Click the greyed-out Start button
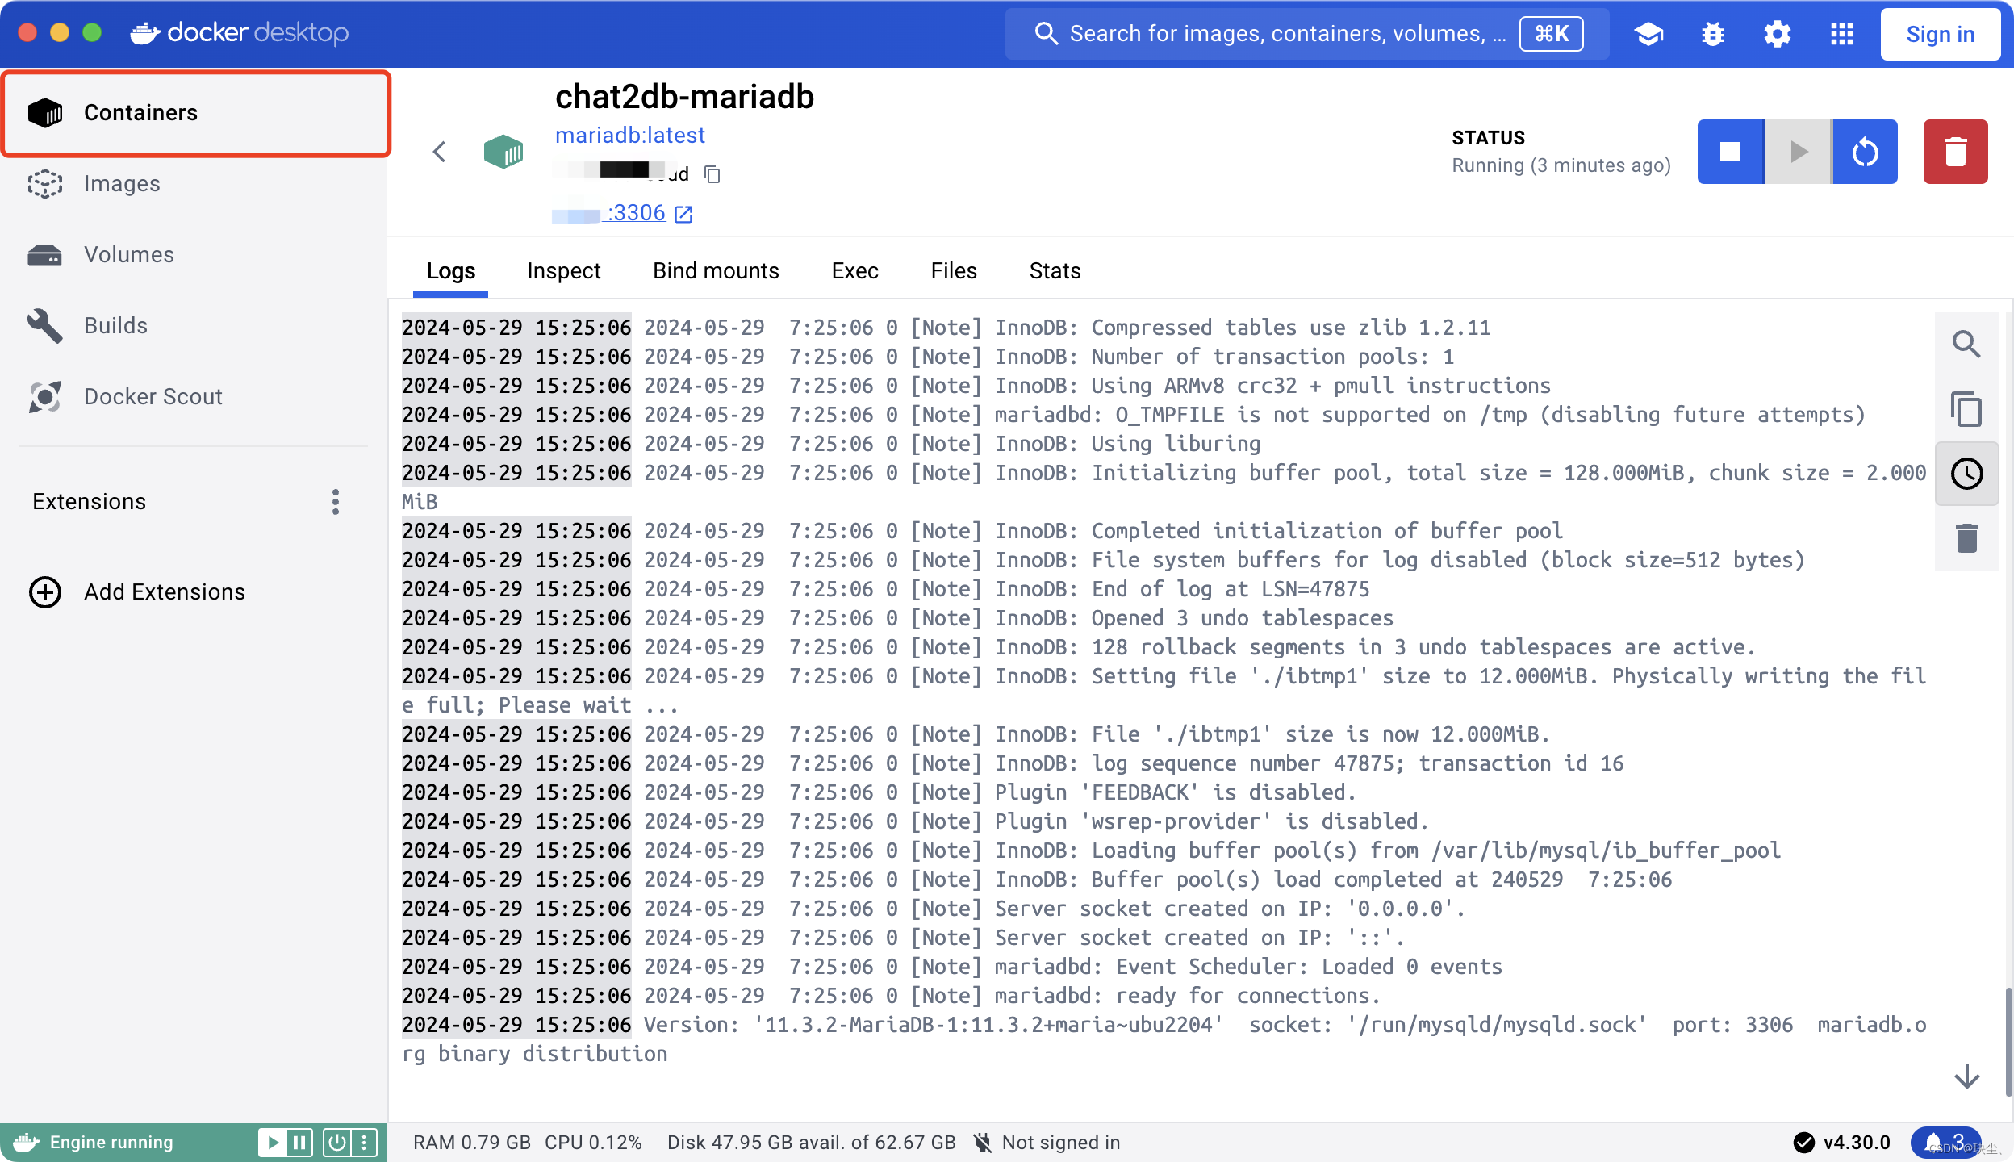Viewport: 2014px width, 1162px height. [x=1799, y=152]
